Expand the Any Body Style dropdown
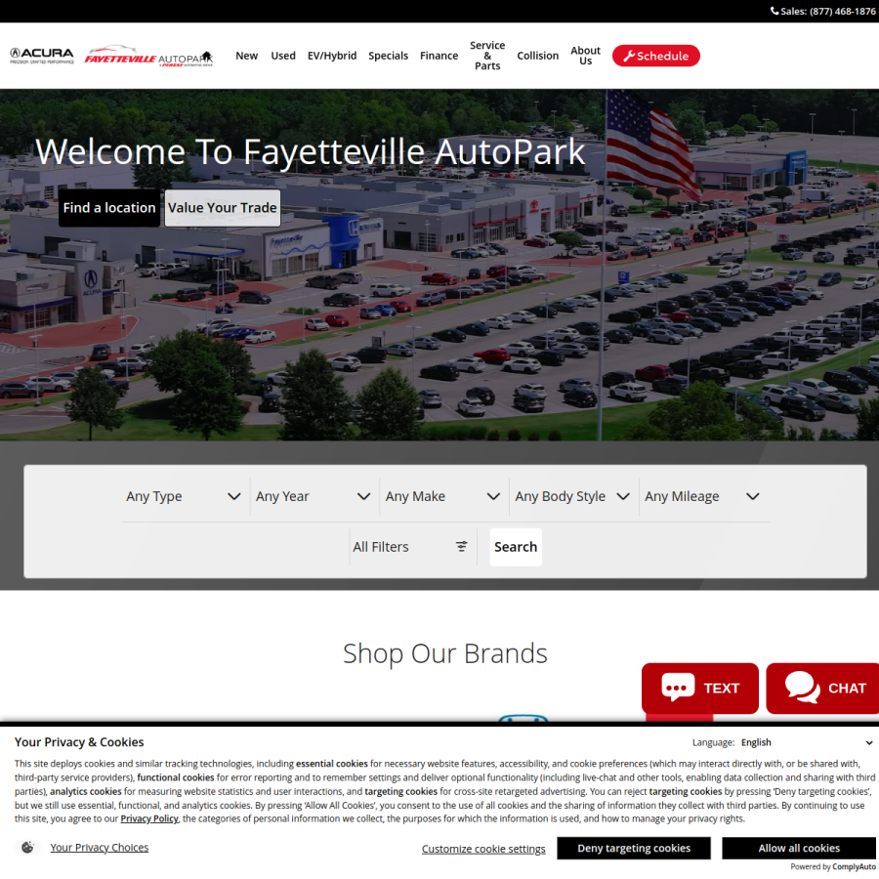 click(572, 497)
